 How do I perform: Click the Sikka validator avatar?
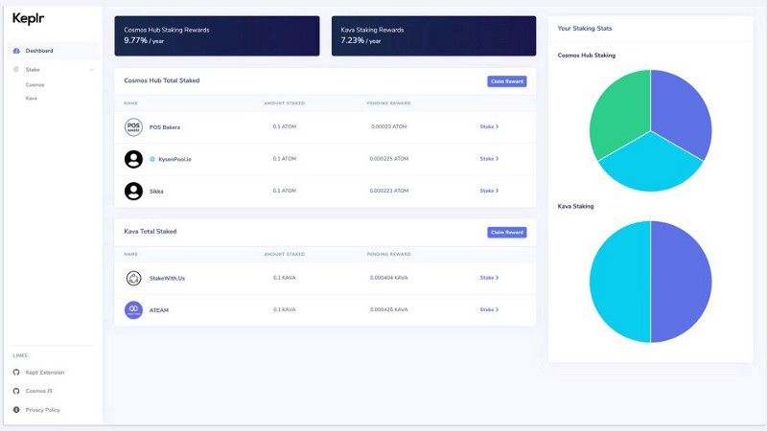point(133,191)
